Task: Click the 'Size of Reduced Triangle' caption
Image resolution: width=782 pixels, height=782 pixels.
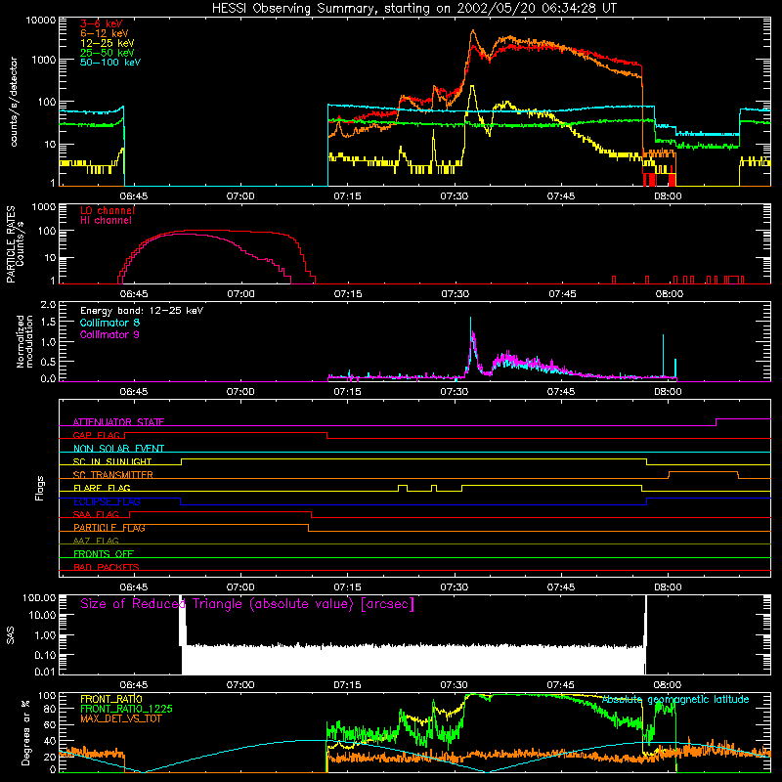Action: click(x=247, y=604)
